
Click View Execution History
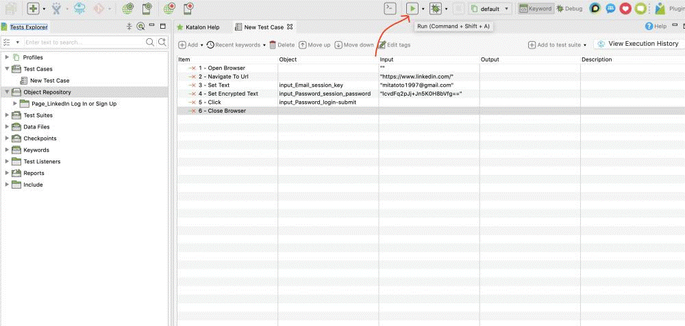(x=638, y=44)
